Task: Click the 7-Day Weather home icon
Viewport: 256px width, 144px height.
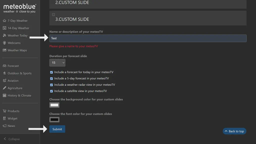Action: pyautogui.click(x=4, y=21)
